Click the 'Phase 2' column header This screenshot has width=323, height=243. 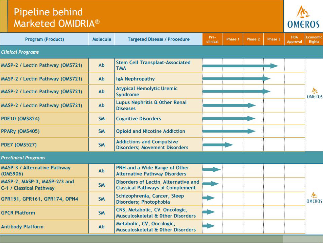click(253, 39)
